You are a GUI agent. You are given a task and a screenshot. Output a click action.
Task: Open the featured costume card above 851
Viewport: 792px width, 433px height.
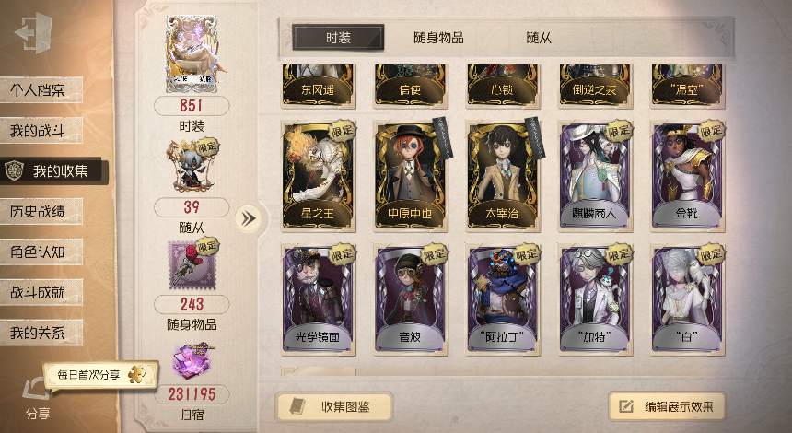(192, 54)
